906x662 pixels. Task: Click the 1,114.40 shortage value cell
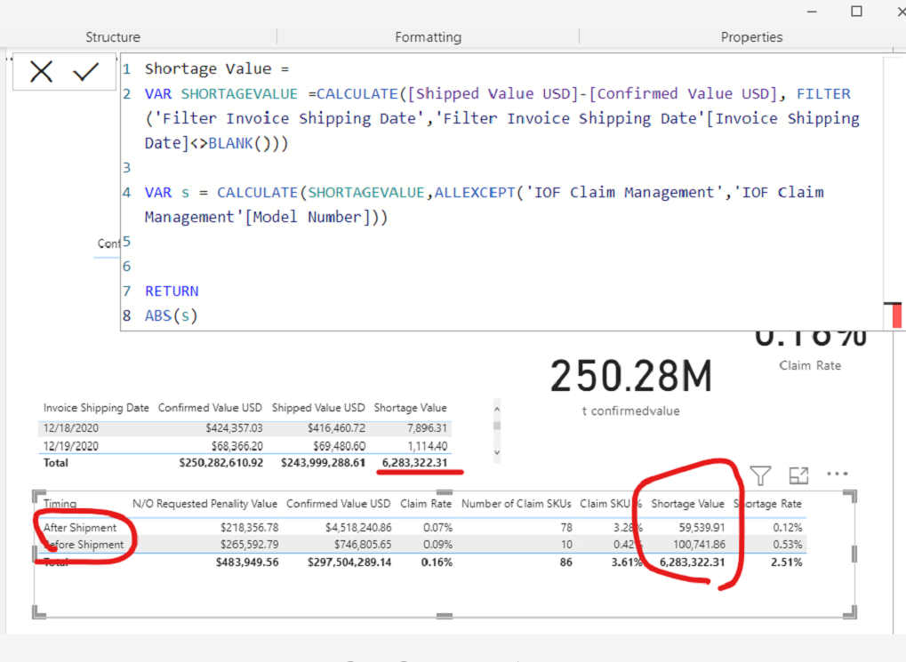[x=427, y=446]
